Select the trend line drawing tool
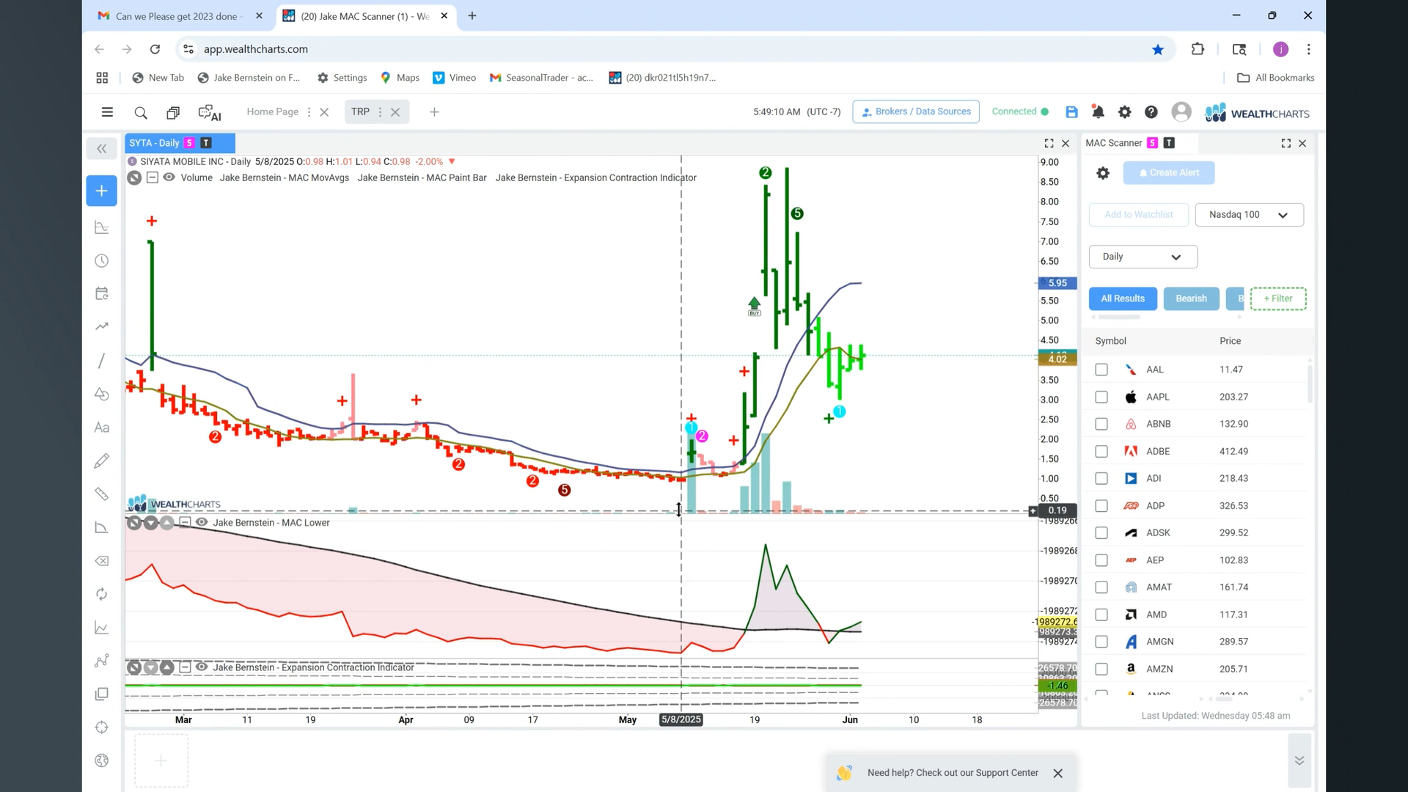This screenshot has height=792, width=1408. pyautogui.click(x=102, y=360)
